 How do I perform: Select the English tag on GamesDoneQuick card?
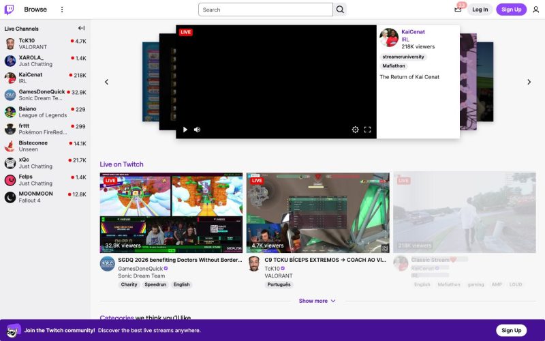point(181,284)
